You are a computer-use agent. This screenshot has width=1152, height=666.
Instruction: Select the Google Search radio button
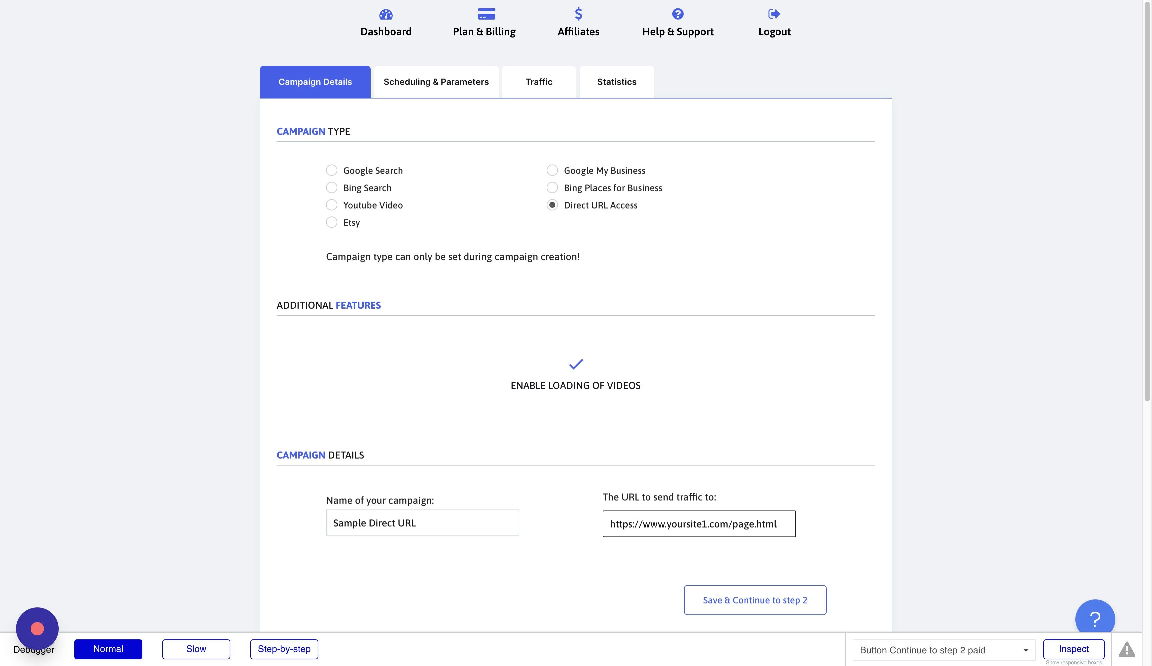(x=331, y=170)
